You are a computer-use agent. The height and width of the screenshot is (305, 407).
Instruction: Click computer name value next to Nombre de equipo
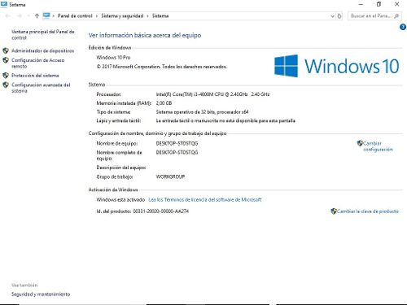pyautogui.click(x=177, y=143)
